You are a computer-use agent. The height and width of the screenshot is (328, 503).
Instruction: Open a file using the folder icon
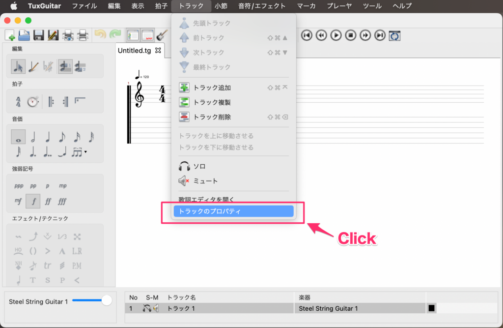pyautogui.click(x=24, y=35)
